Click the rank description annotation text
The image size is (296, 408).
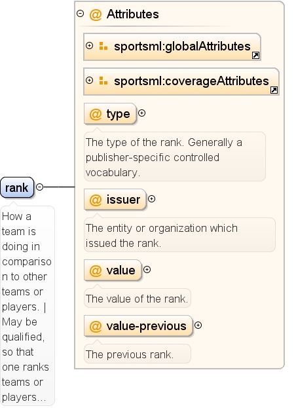[27, 306]
